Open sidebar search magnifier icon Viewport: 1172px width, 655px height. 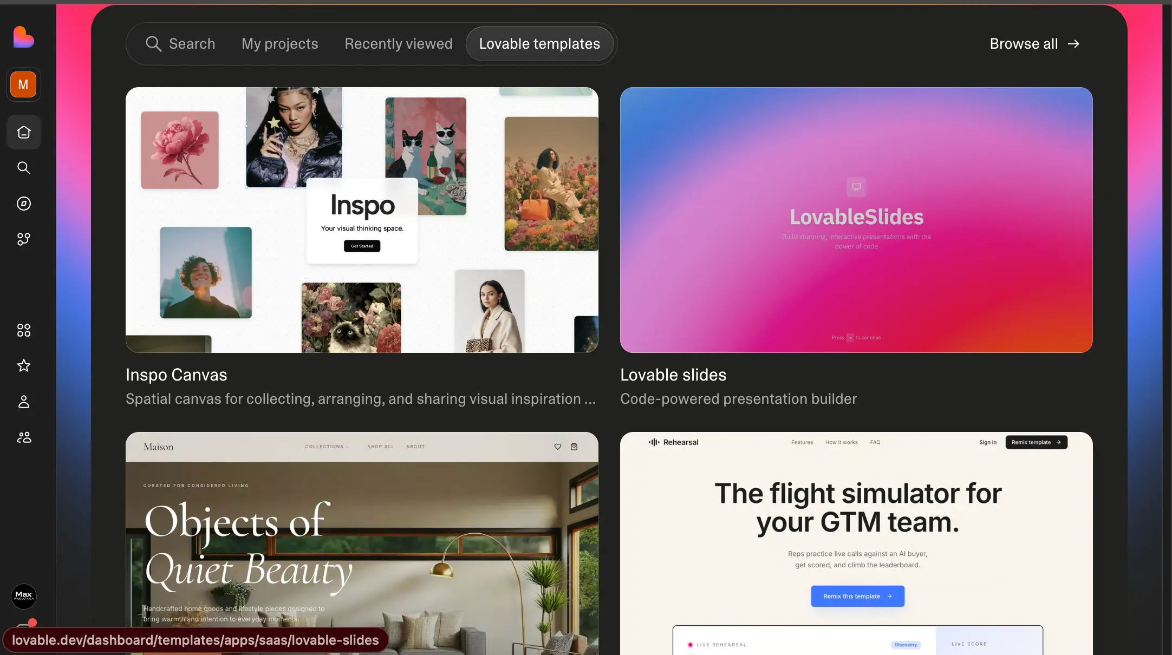[24, 168]
